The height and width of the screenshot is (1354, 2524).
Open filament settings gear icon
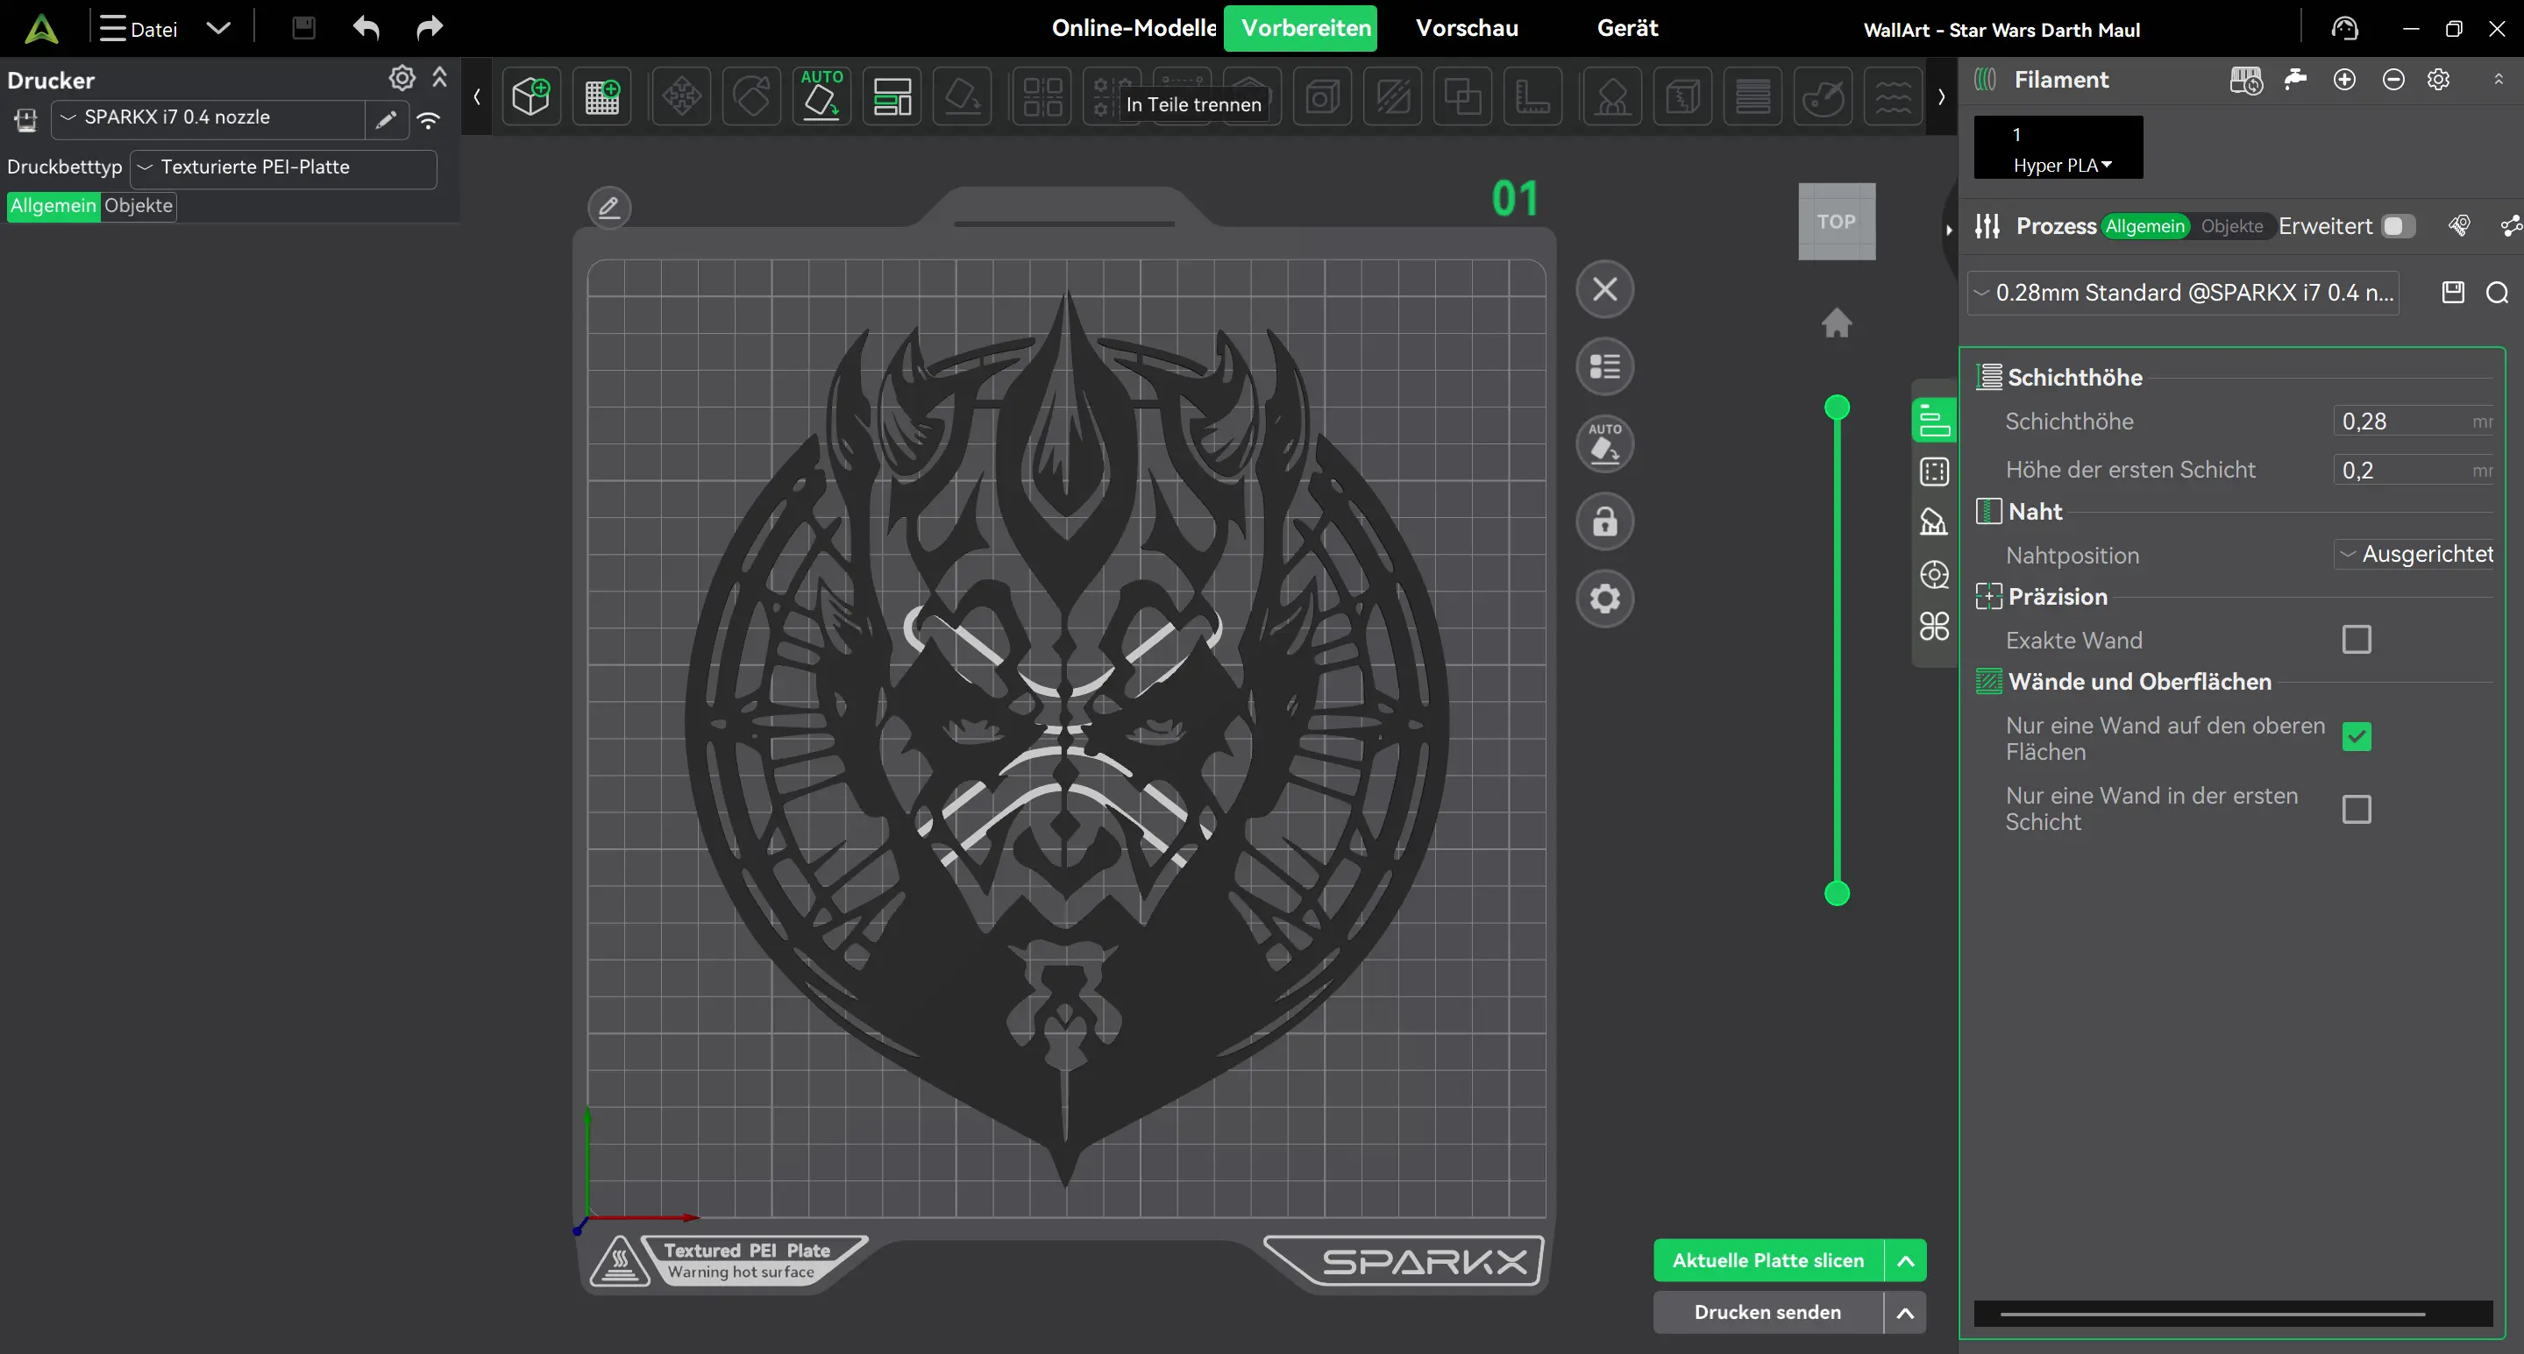click(x=2439, y=80)
